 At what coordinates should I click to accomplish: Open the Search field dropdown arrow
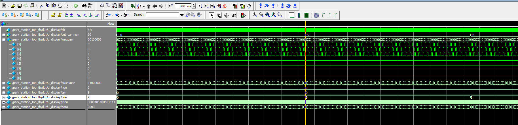182,15
